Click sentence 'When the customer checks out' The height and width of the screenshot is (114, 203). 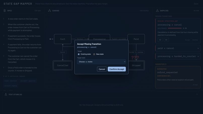pyautogui.click(x=23, y=27)
